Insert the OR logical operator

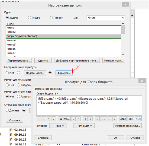[131, 119]
